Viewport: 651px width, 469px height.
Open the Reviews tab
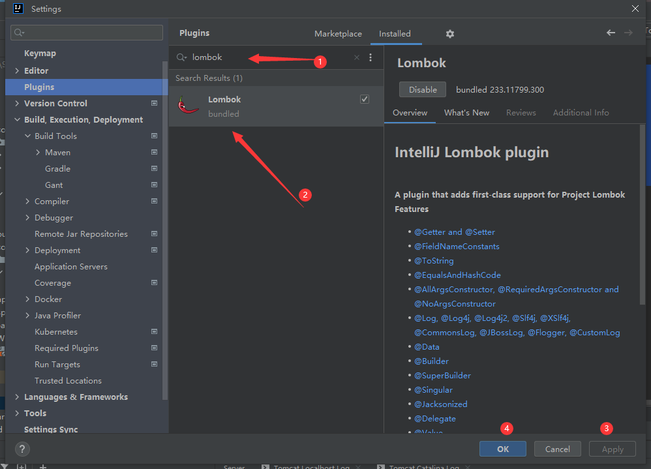point(521,112)
